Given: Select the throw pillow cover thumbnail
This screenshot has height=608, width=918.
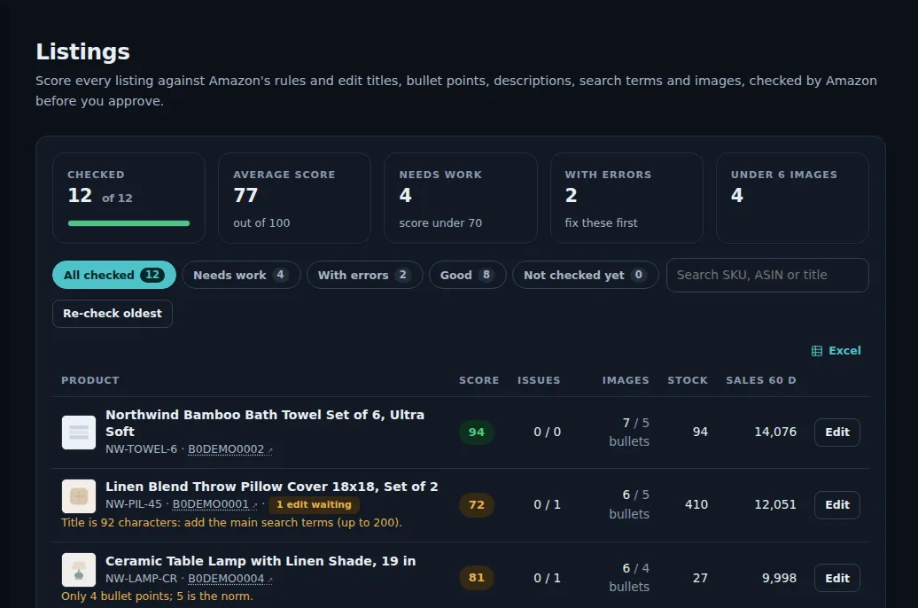Looking at the screenshot, I should point(79,496).
